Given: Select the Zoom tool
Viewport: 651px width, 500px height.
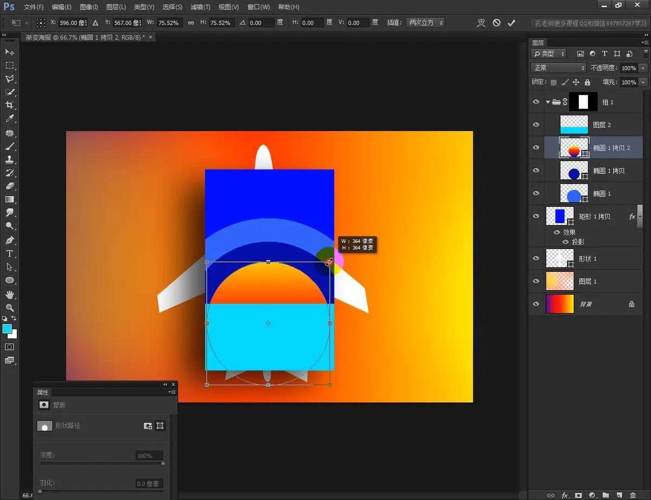Looking at the screenshot, I should point(10,308).
